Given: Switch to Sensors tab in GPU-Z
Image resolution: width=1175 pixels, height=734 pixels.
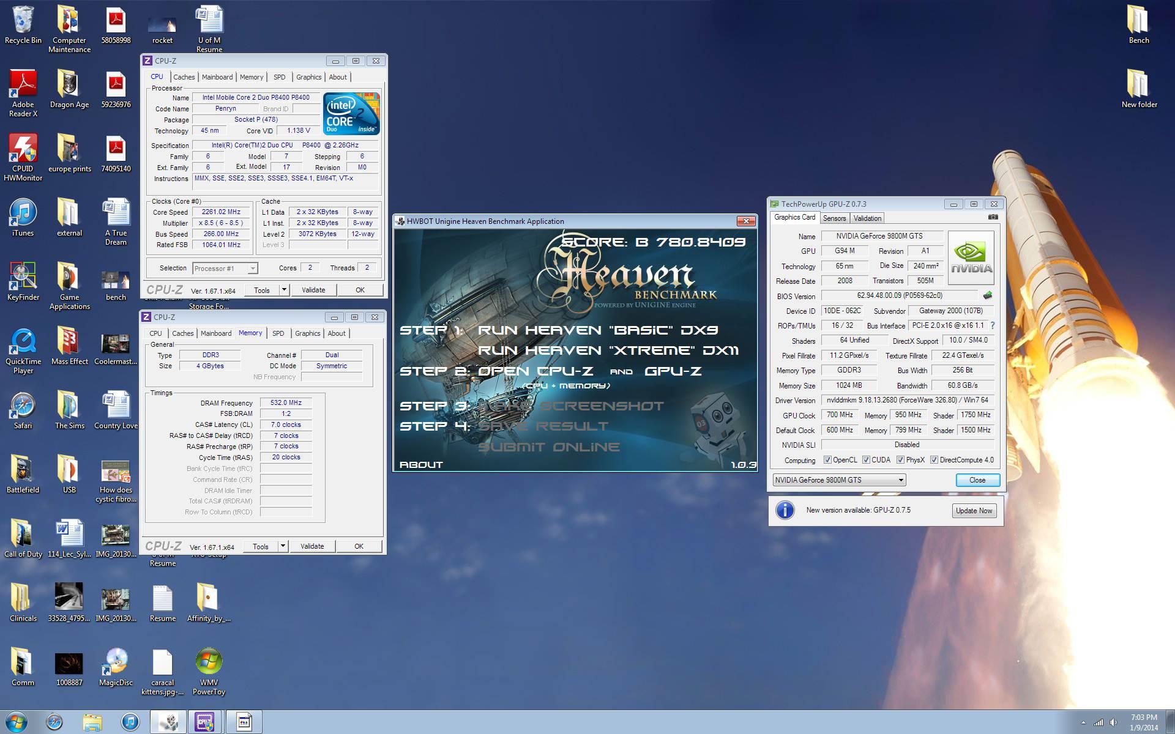Looking at the screenshot, I should (834, 218).
